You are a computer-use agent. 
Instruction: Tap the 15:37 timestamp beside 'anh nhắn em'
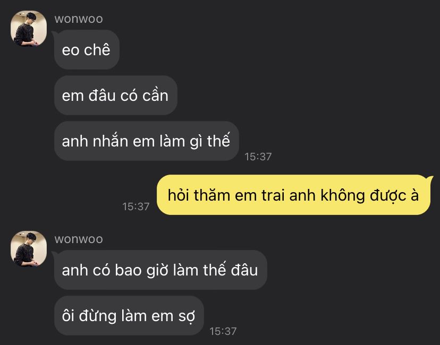[x=258, y=157]
